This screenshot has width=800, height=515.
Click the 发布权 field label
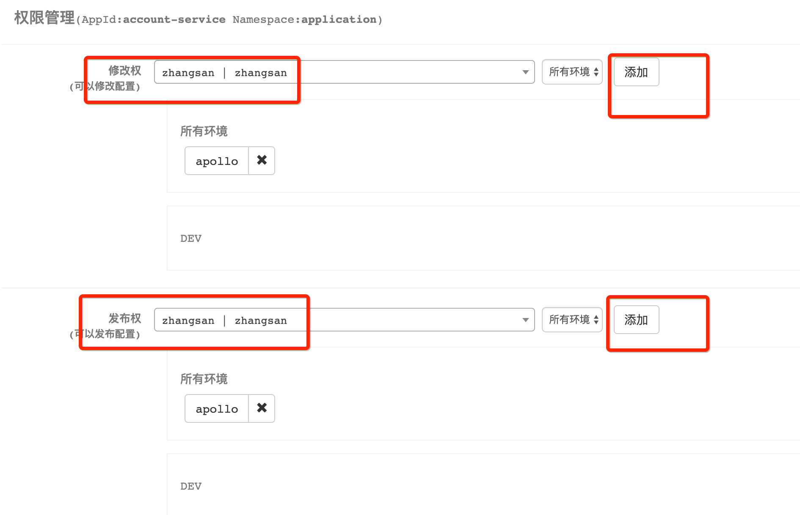(124, 318)
